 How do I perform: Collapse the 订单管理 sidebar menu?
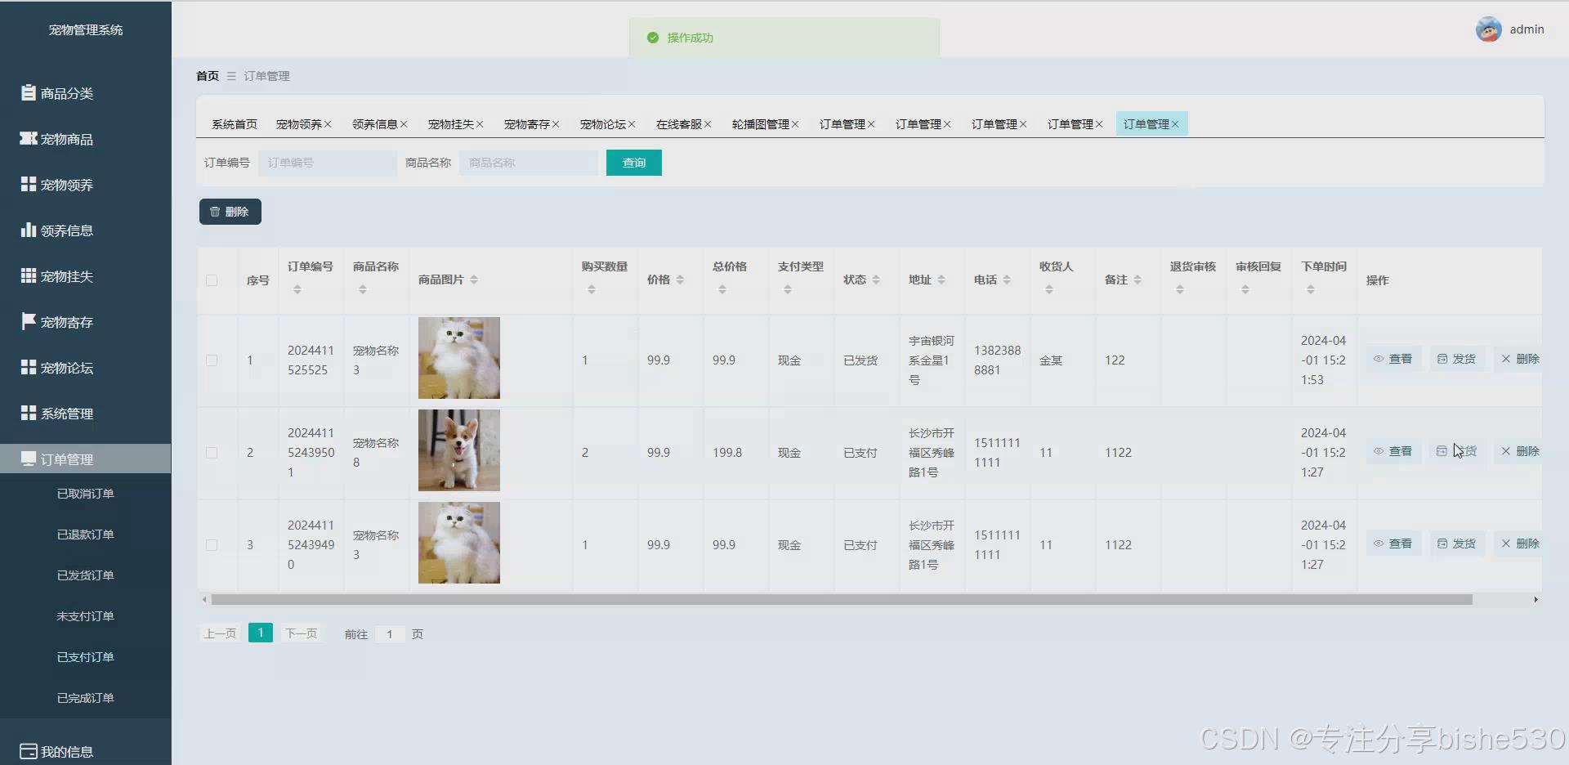(x=85, y=459)
